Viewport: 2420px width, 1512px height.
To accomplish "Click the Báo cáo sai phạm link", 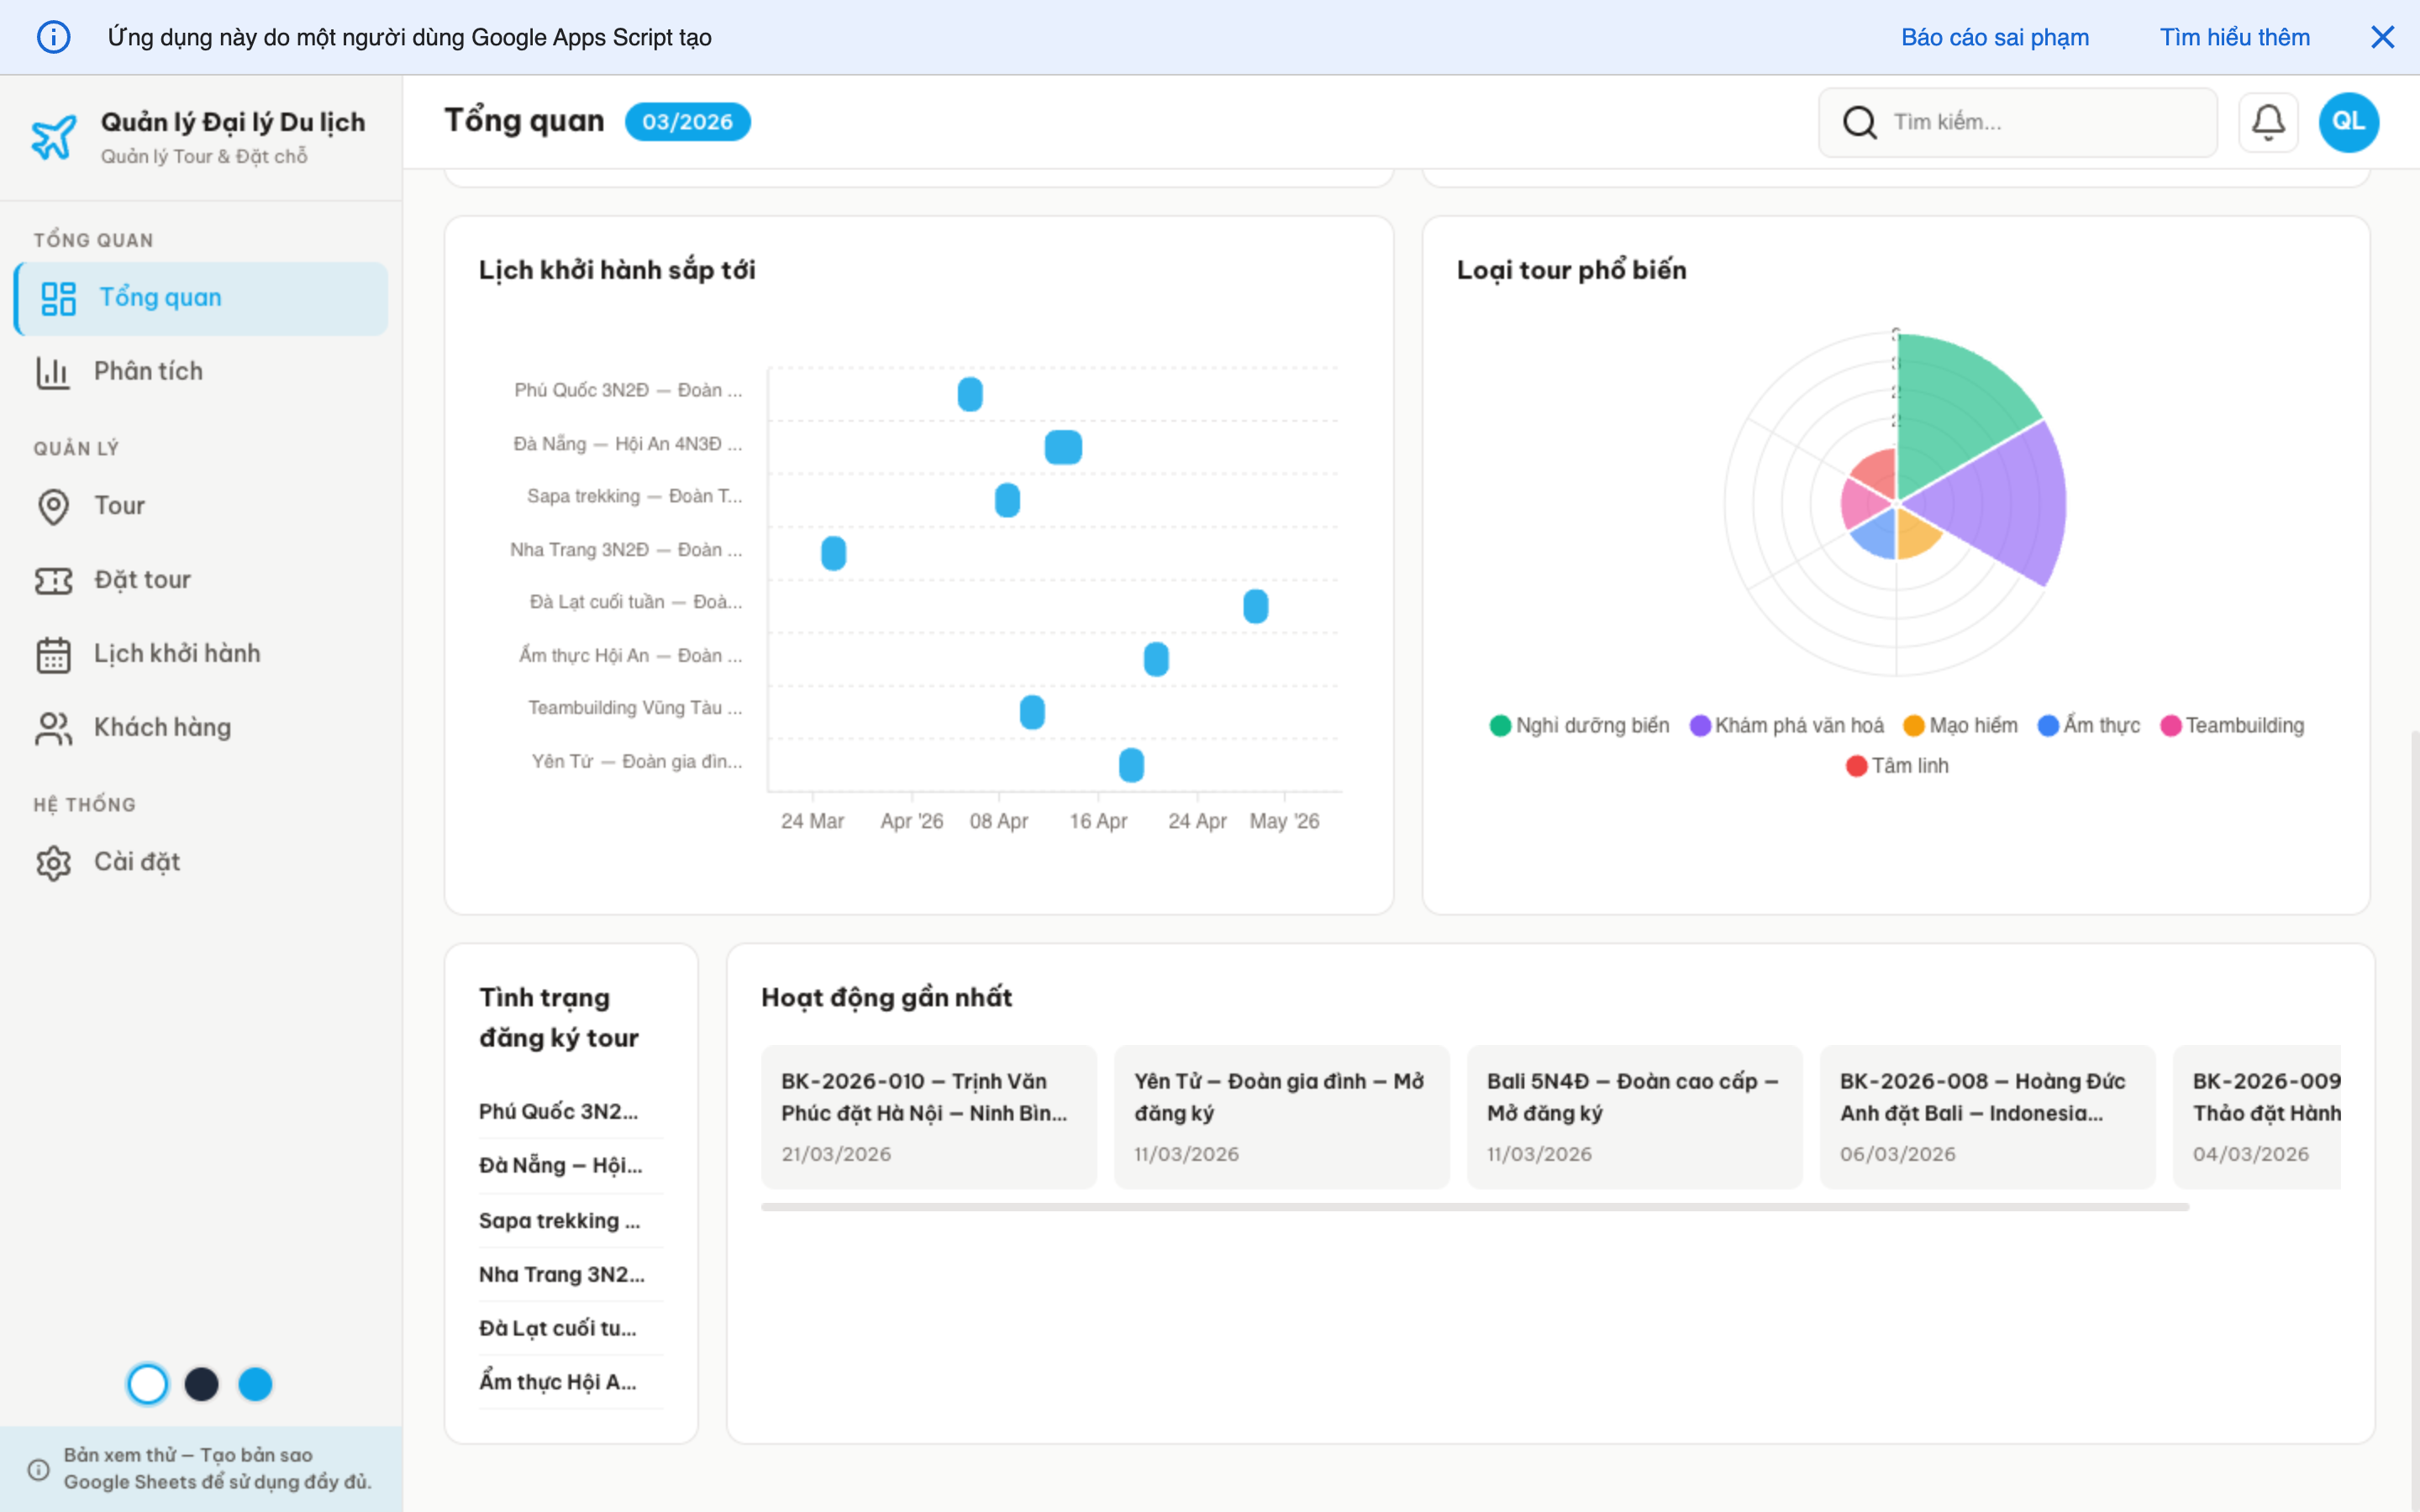I will [1994, 37].
